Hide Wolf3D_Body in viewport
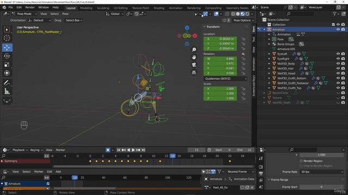The height and width of the screenshot is (195, 348). pyautogui.click(x=338, y=63)
